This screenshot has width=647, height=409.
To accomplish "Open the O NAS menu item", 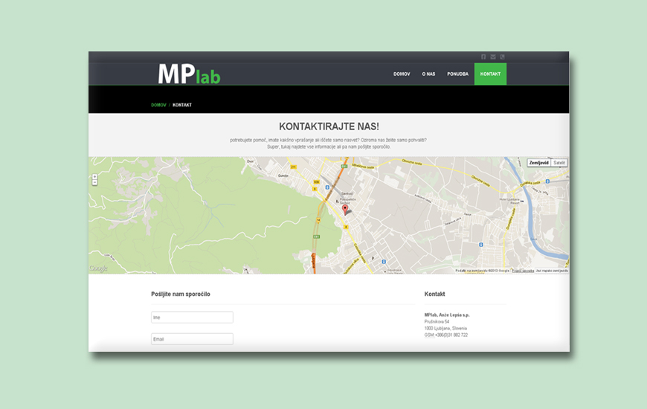I will (428, 74).
